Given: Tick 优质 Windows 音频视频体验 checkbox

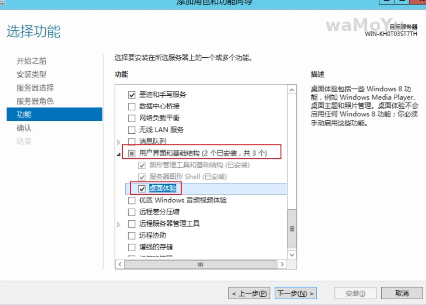Looking at the screenshot, I should point(132,200).
